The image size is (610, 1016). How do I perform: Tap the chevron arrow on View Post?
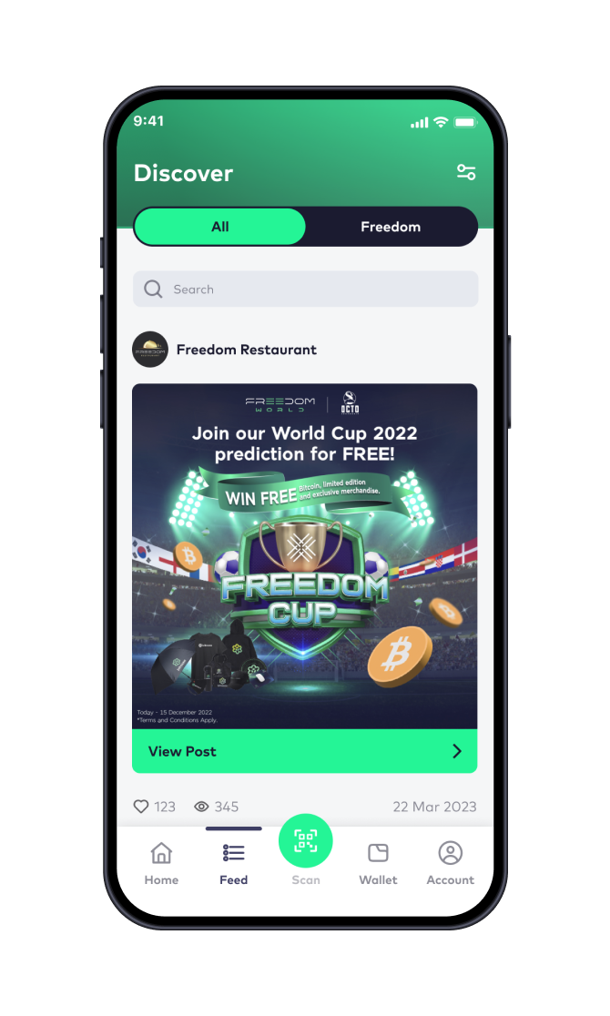click(457, 751)
